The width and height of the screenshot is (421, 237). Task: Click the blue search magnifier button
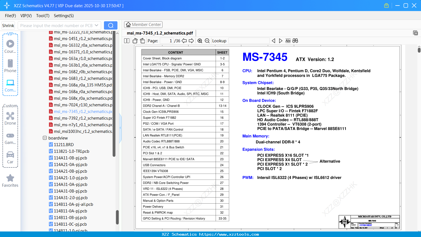pos(111,25)
